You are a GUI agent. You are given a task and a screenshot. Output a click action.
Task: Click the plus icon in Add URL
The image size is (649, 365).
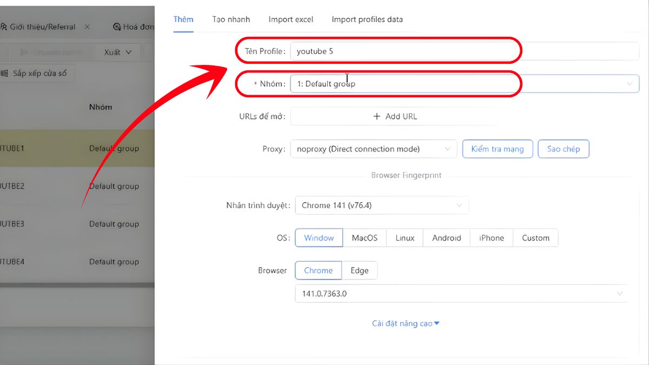click(377, 116)
